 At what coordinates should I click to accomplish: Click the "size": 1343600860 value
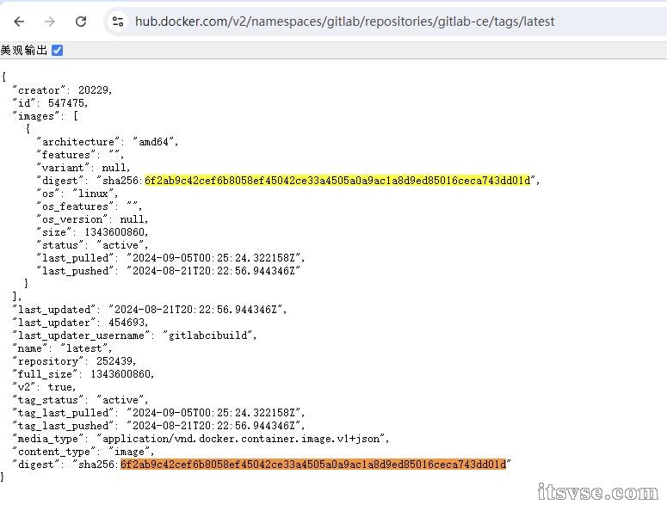click(x=115, y=232)
